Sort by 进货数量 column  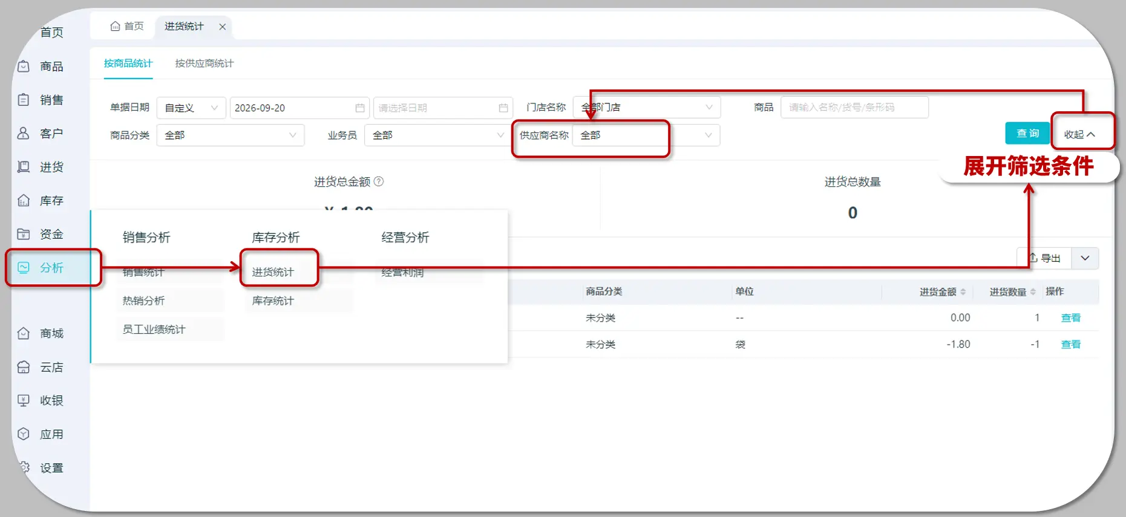point(1033,291)
